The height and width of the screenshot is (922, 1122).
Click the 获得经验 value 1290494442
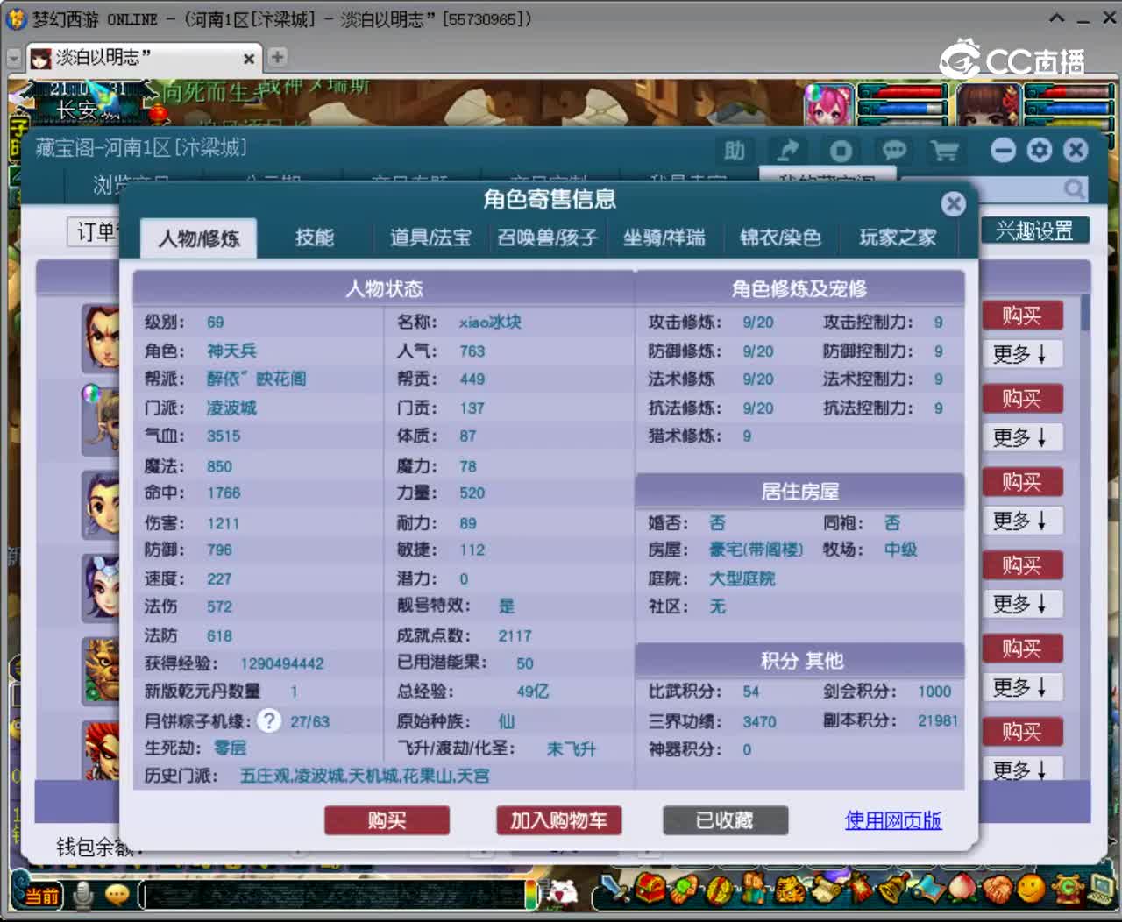pos(282,663)
